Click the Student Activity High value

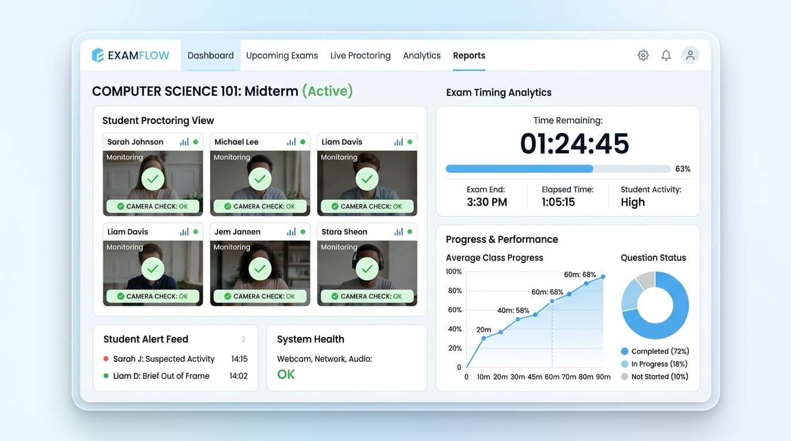633,202
